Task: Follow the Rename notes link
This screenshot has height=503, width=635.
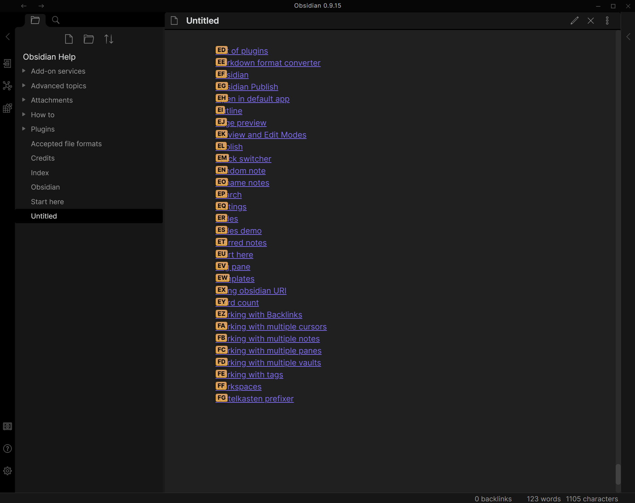Action: point(242,183)
